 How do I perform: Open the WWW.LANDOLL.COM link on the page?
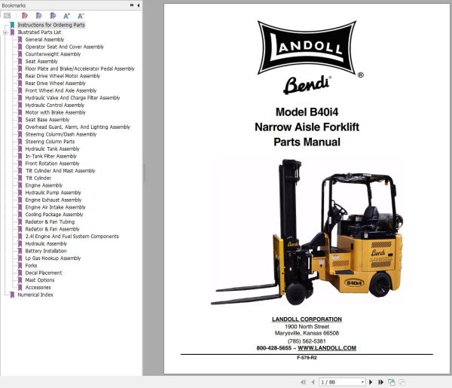[327, 348]
